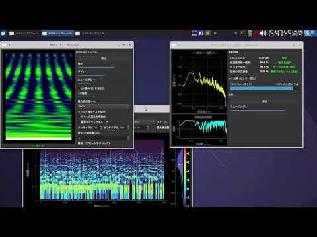
Task: Open window menu icon of left window
Action: click(4, 45)
